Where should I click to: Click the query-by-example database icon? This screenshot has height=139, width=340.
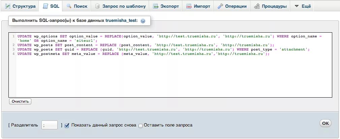[x=98, y=6]
